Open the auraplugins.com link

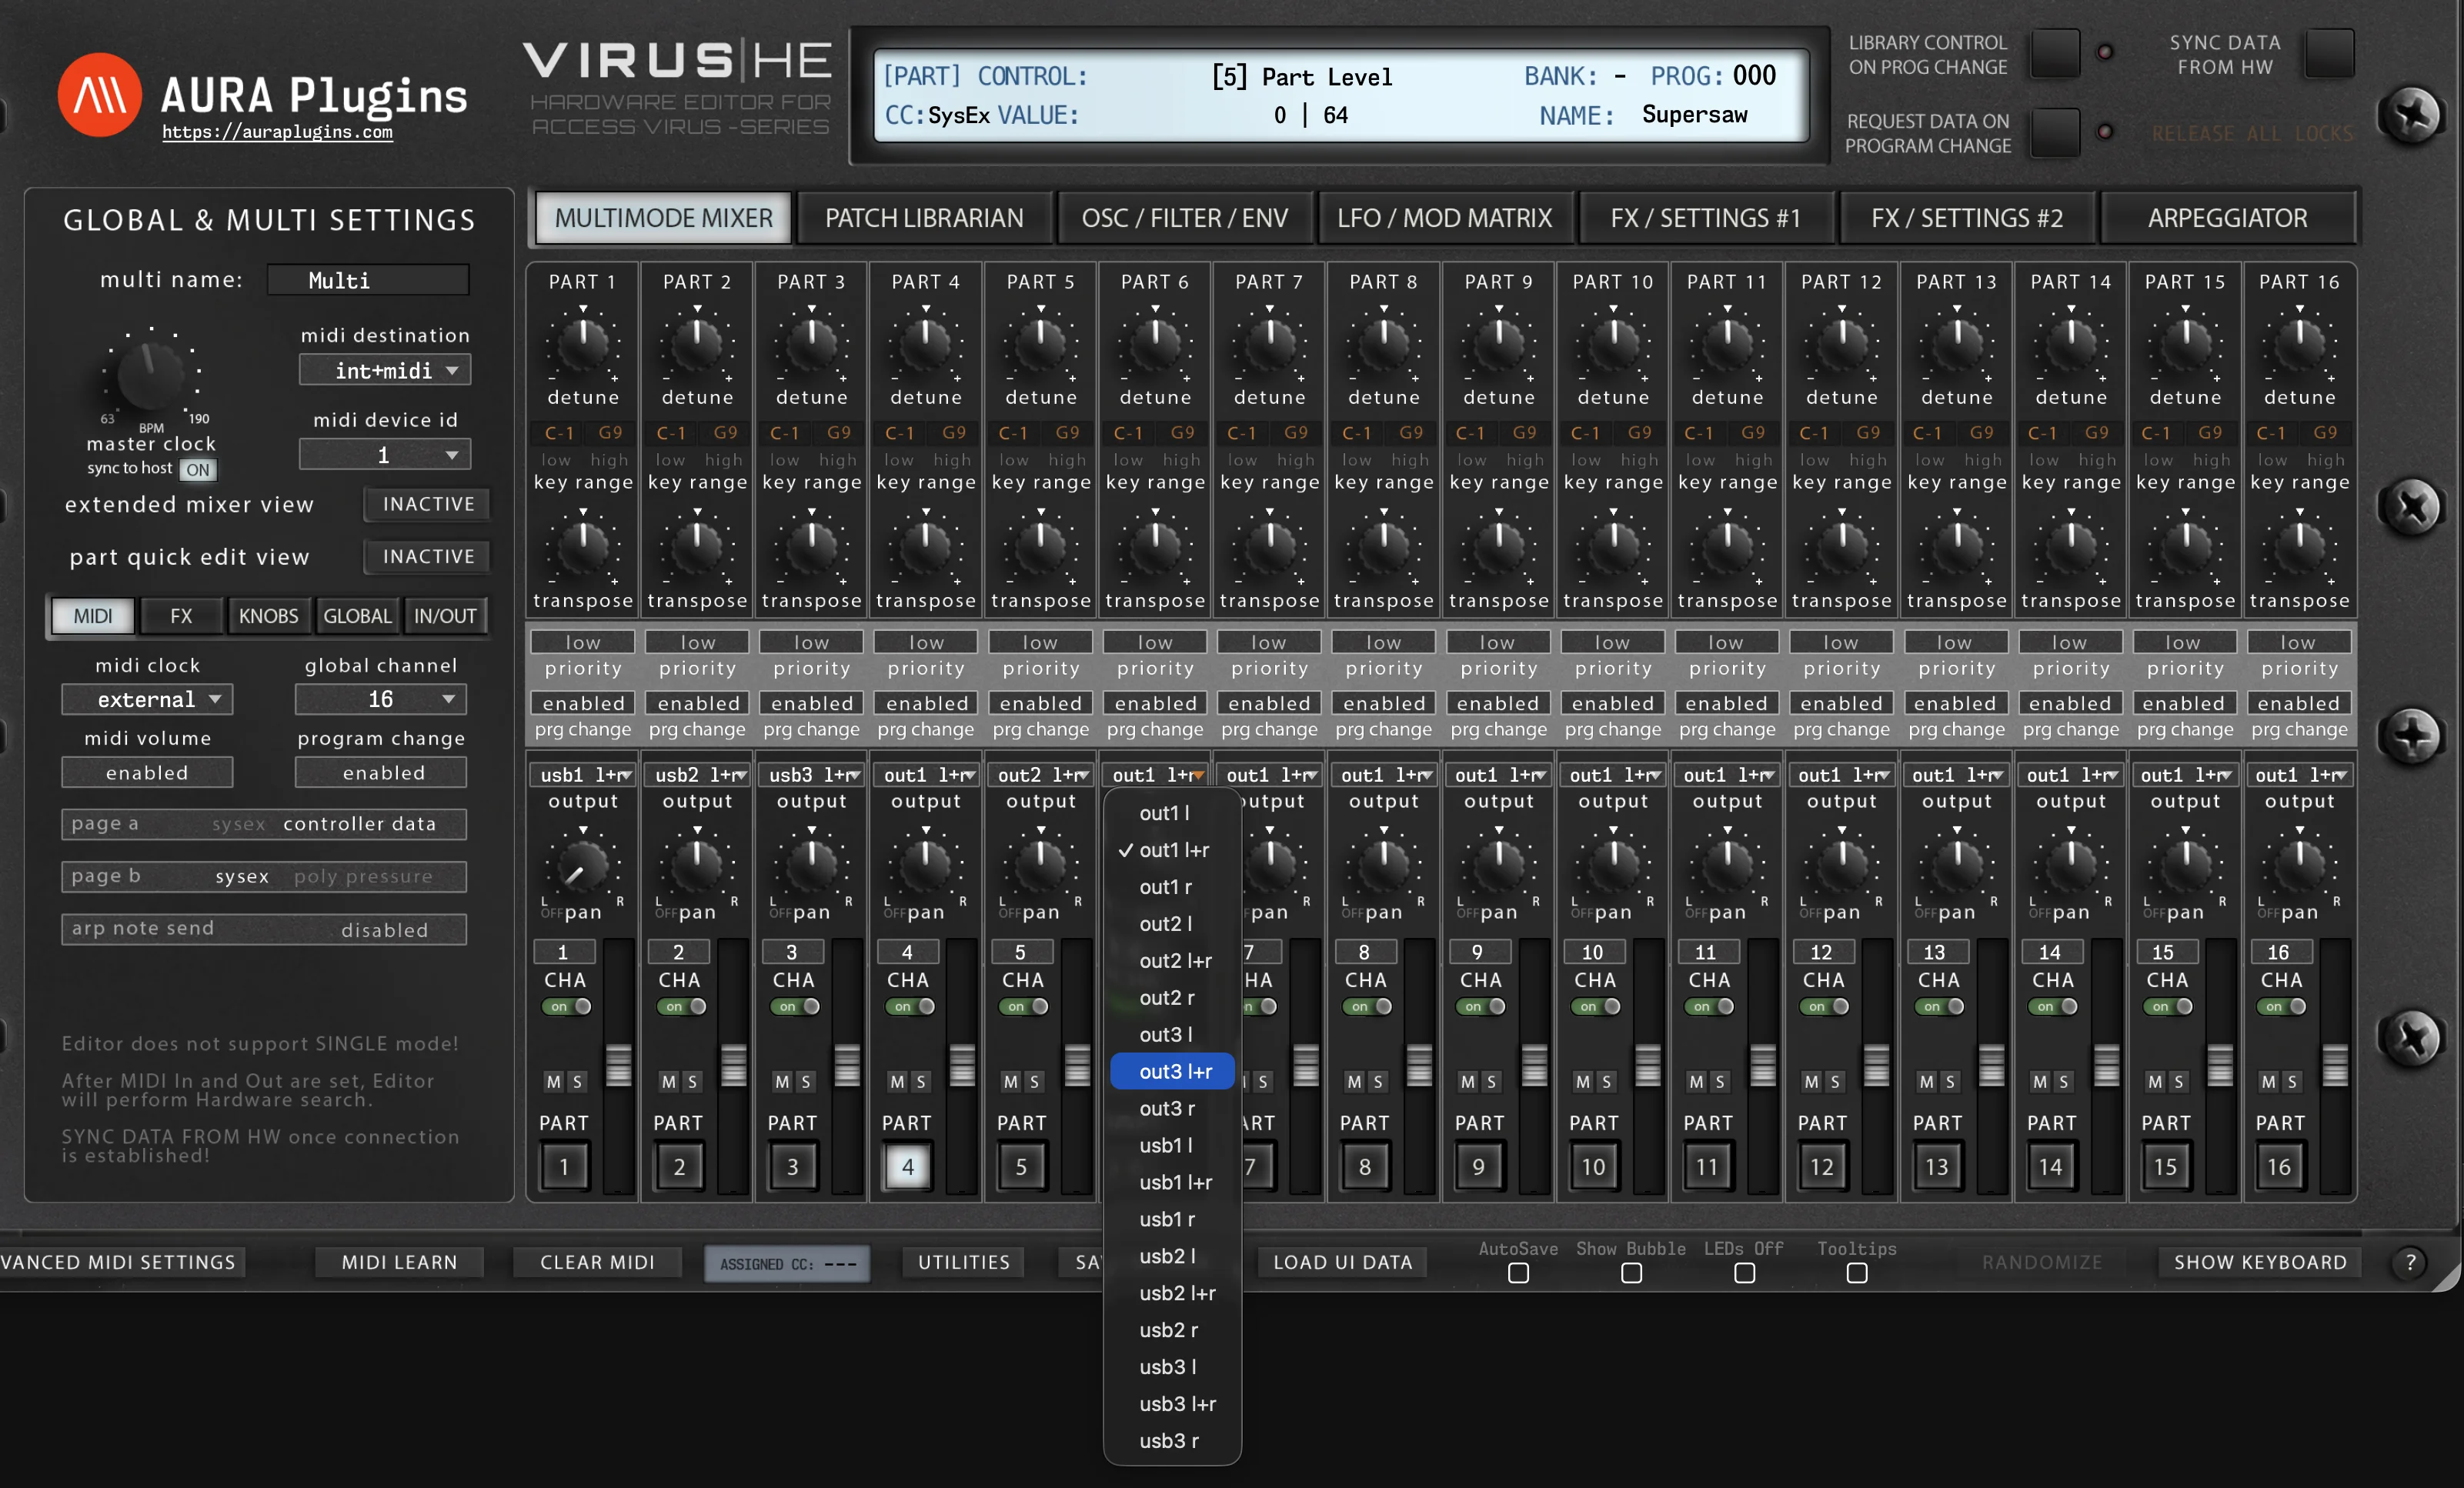pyautogui.click(x=277, y=132)
